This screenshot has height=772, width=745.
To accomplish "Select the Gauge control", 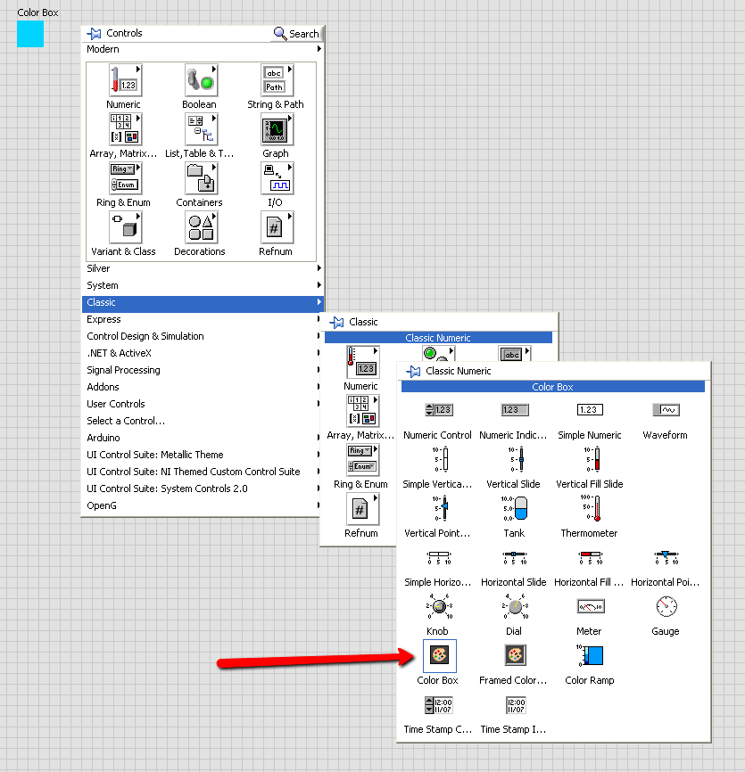I will (x=666, y=606).
